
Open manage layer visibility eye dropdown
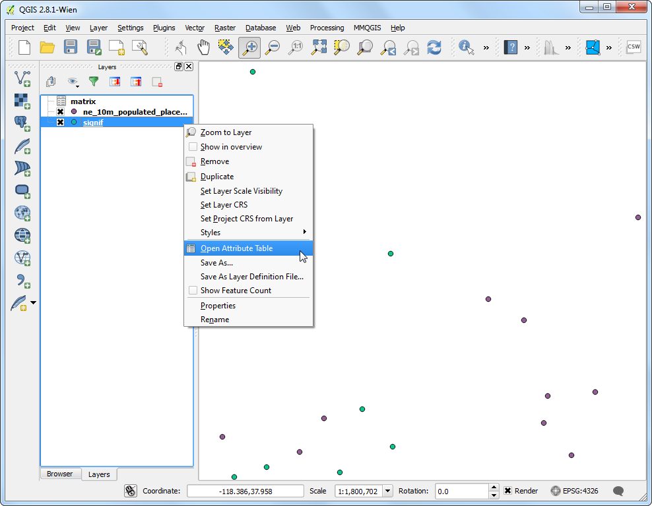pyautogui.click(x=73, y=82)
